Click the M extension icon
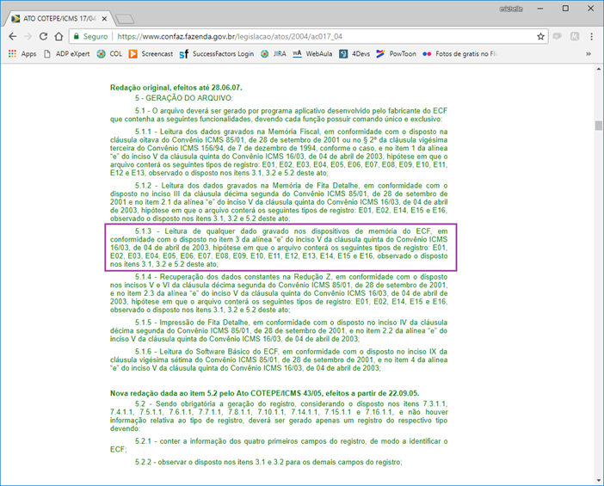 [x=575, y=36]
